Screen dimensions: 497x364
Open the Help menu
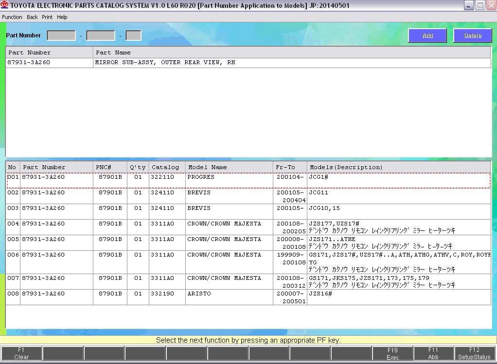click(x=62, y=17)
